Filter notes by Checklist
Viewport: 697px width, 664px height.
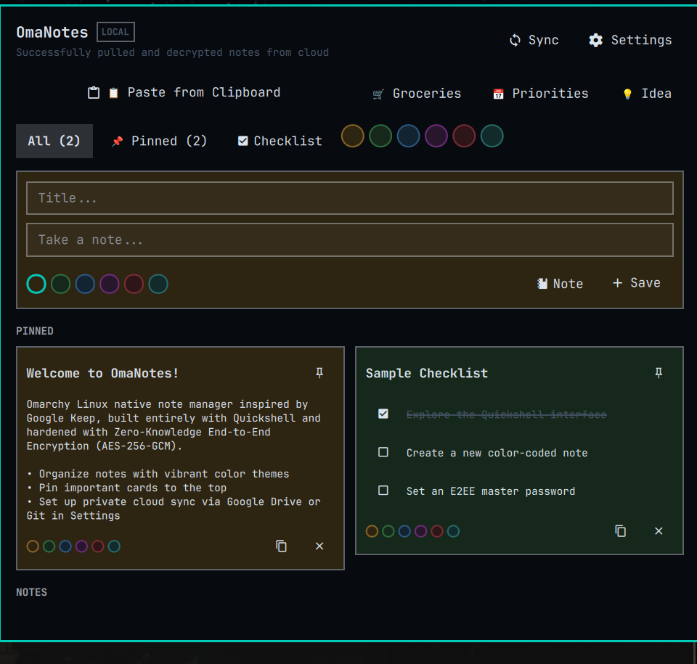click(x=280, y=142)
